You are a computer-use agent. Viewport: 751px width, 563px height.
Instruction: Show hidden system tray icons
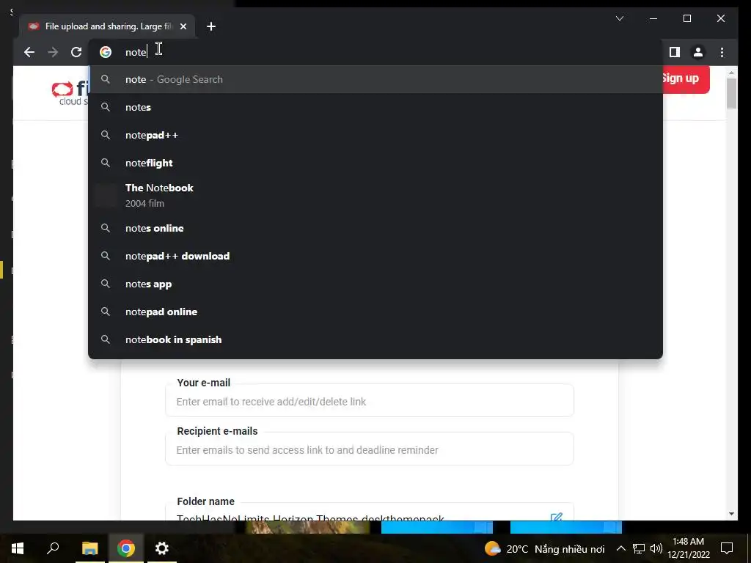[x=620, y=548]
